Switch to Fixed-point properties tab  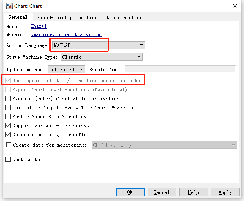point(67,18)
